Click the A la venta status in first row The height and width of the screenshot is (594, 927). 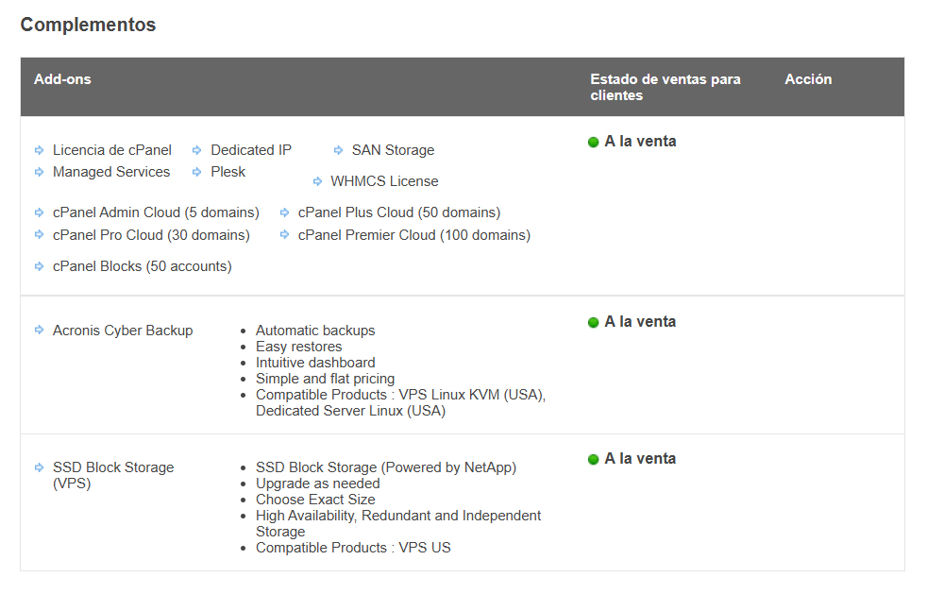(x=639, y=142)
